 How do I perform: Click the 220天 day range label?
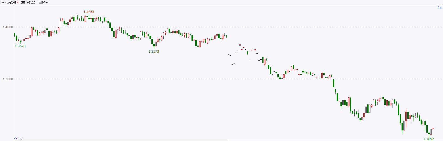click(18, 138)
